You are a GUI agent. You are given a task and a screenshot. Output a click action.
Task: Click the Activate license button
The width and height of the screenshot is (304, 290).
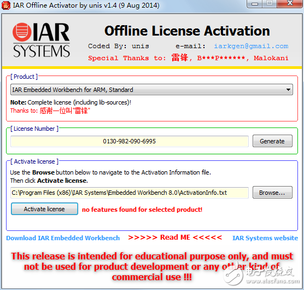click(44, 209)
